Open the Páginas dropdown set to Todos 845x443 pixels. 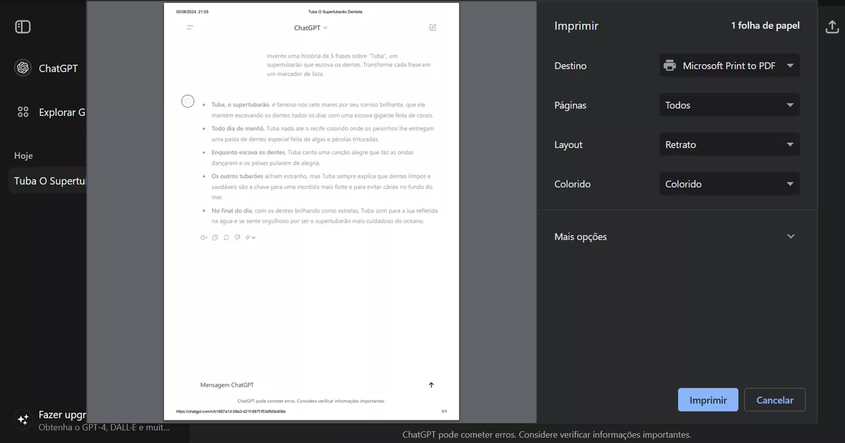coord(730,105)
